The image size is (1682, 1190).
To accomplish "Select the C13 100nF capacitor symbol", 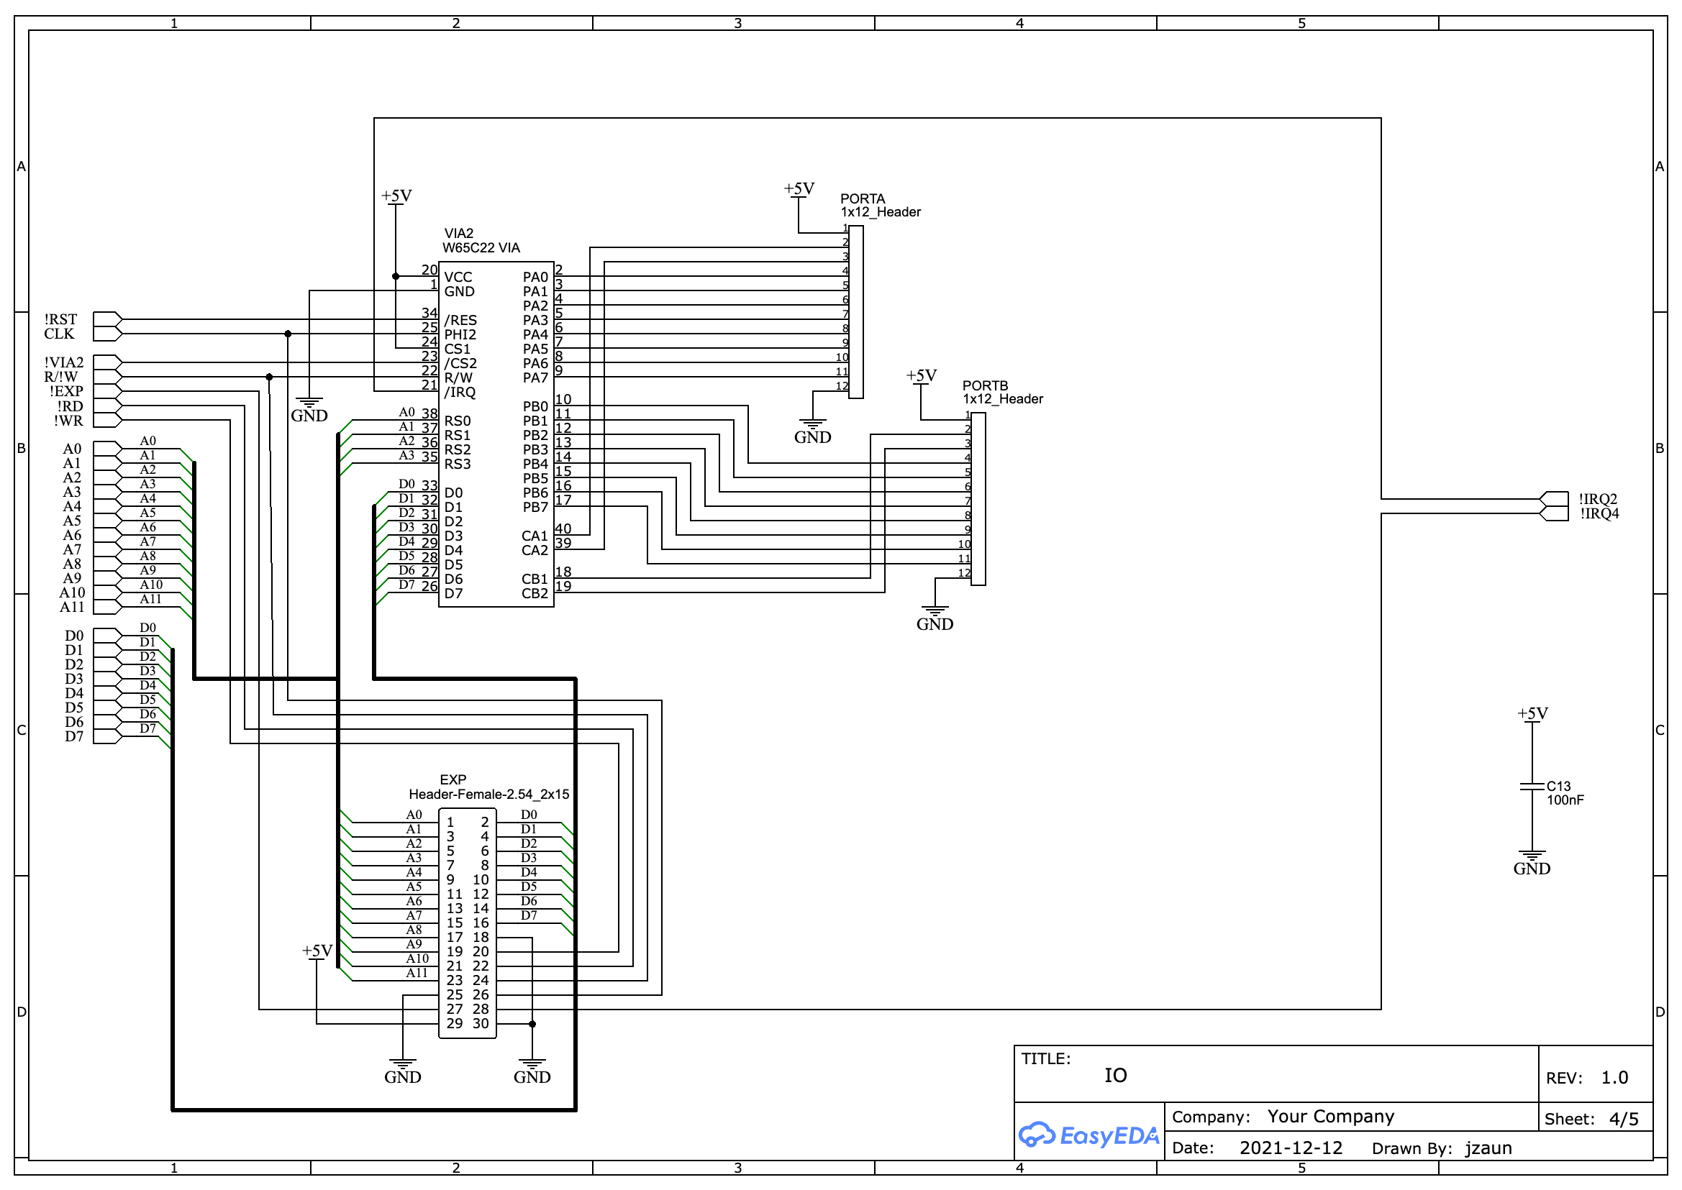I will tap(1531, 786).
